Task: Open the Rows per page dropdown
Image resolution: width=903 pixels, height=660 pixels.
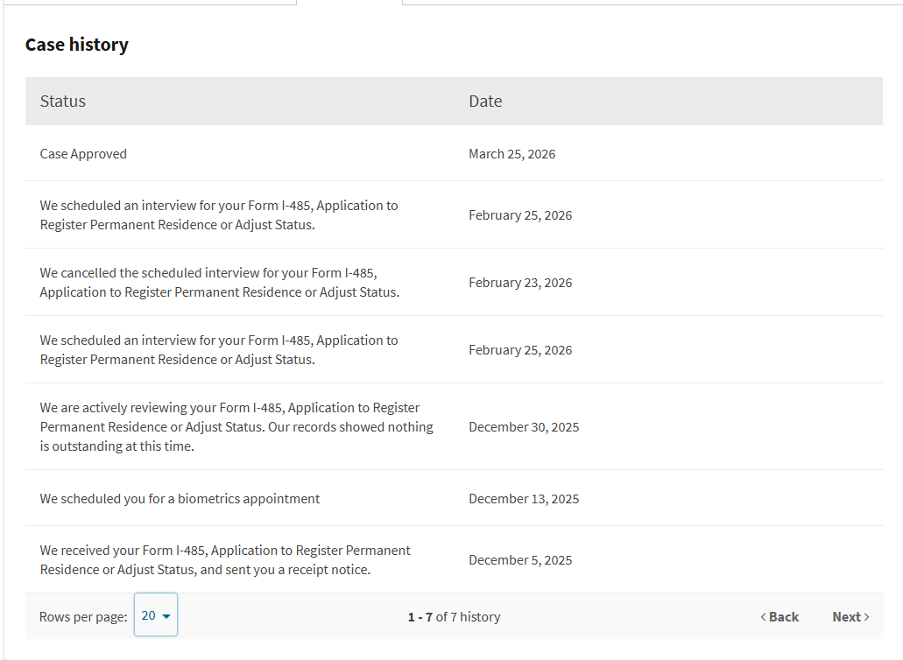Action: pos(156,615)
